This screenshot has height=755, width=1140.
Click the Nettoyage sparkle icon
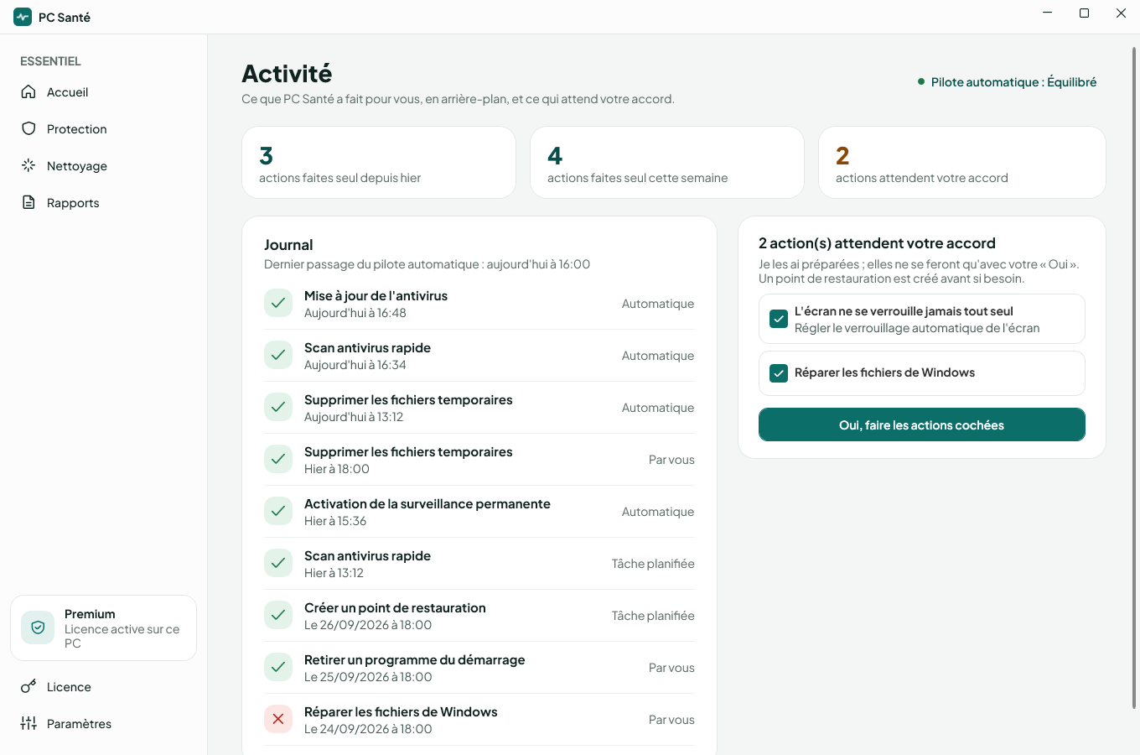[28, 166]
